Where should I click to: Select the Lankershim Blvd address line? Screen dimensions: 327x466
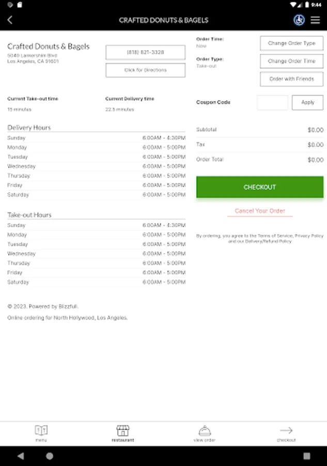point(33,55)
